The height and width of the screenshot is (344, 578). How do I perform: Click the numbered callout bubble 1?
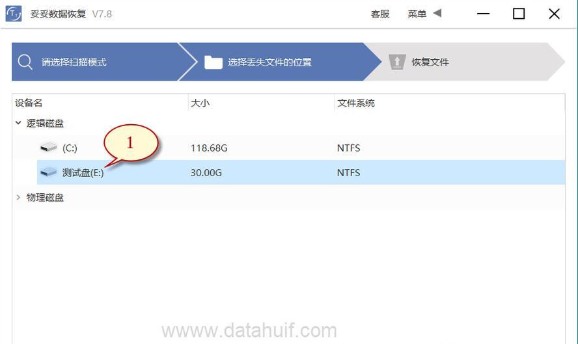pos(130,143)
